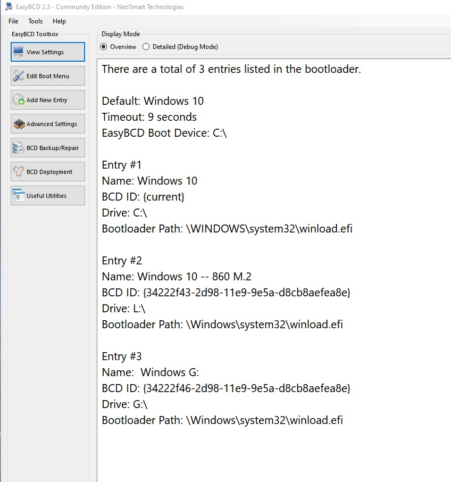Viewport: 451px width, 482px height.
Task: Open Useful Utilities
Action: click(x=48, y=196)
